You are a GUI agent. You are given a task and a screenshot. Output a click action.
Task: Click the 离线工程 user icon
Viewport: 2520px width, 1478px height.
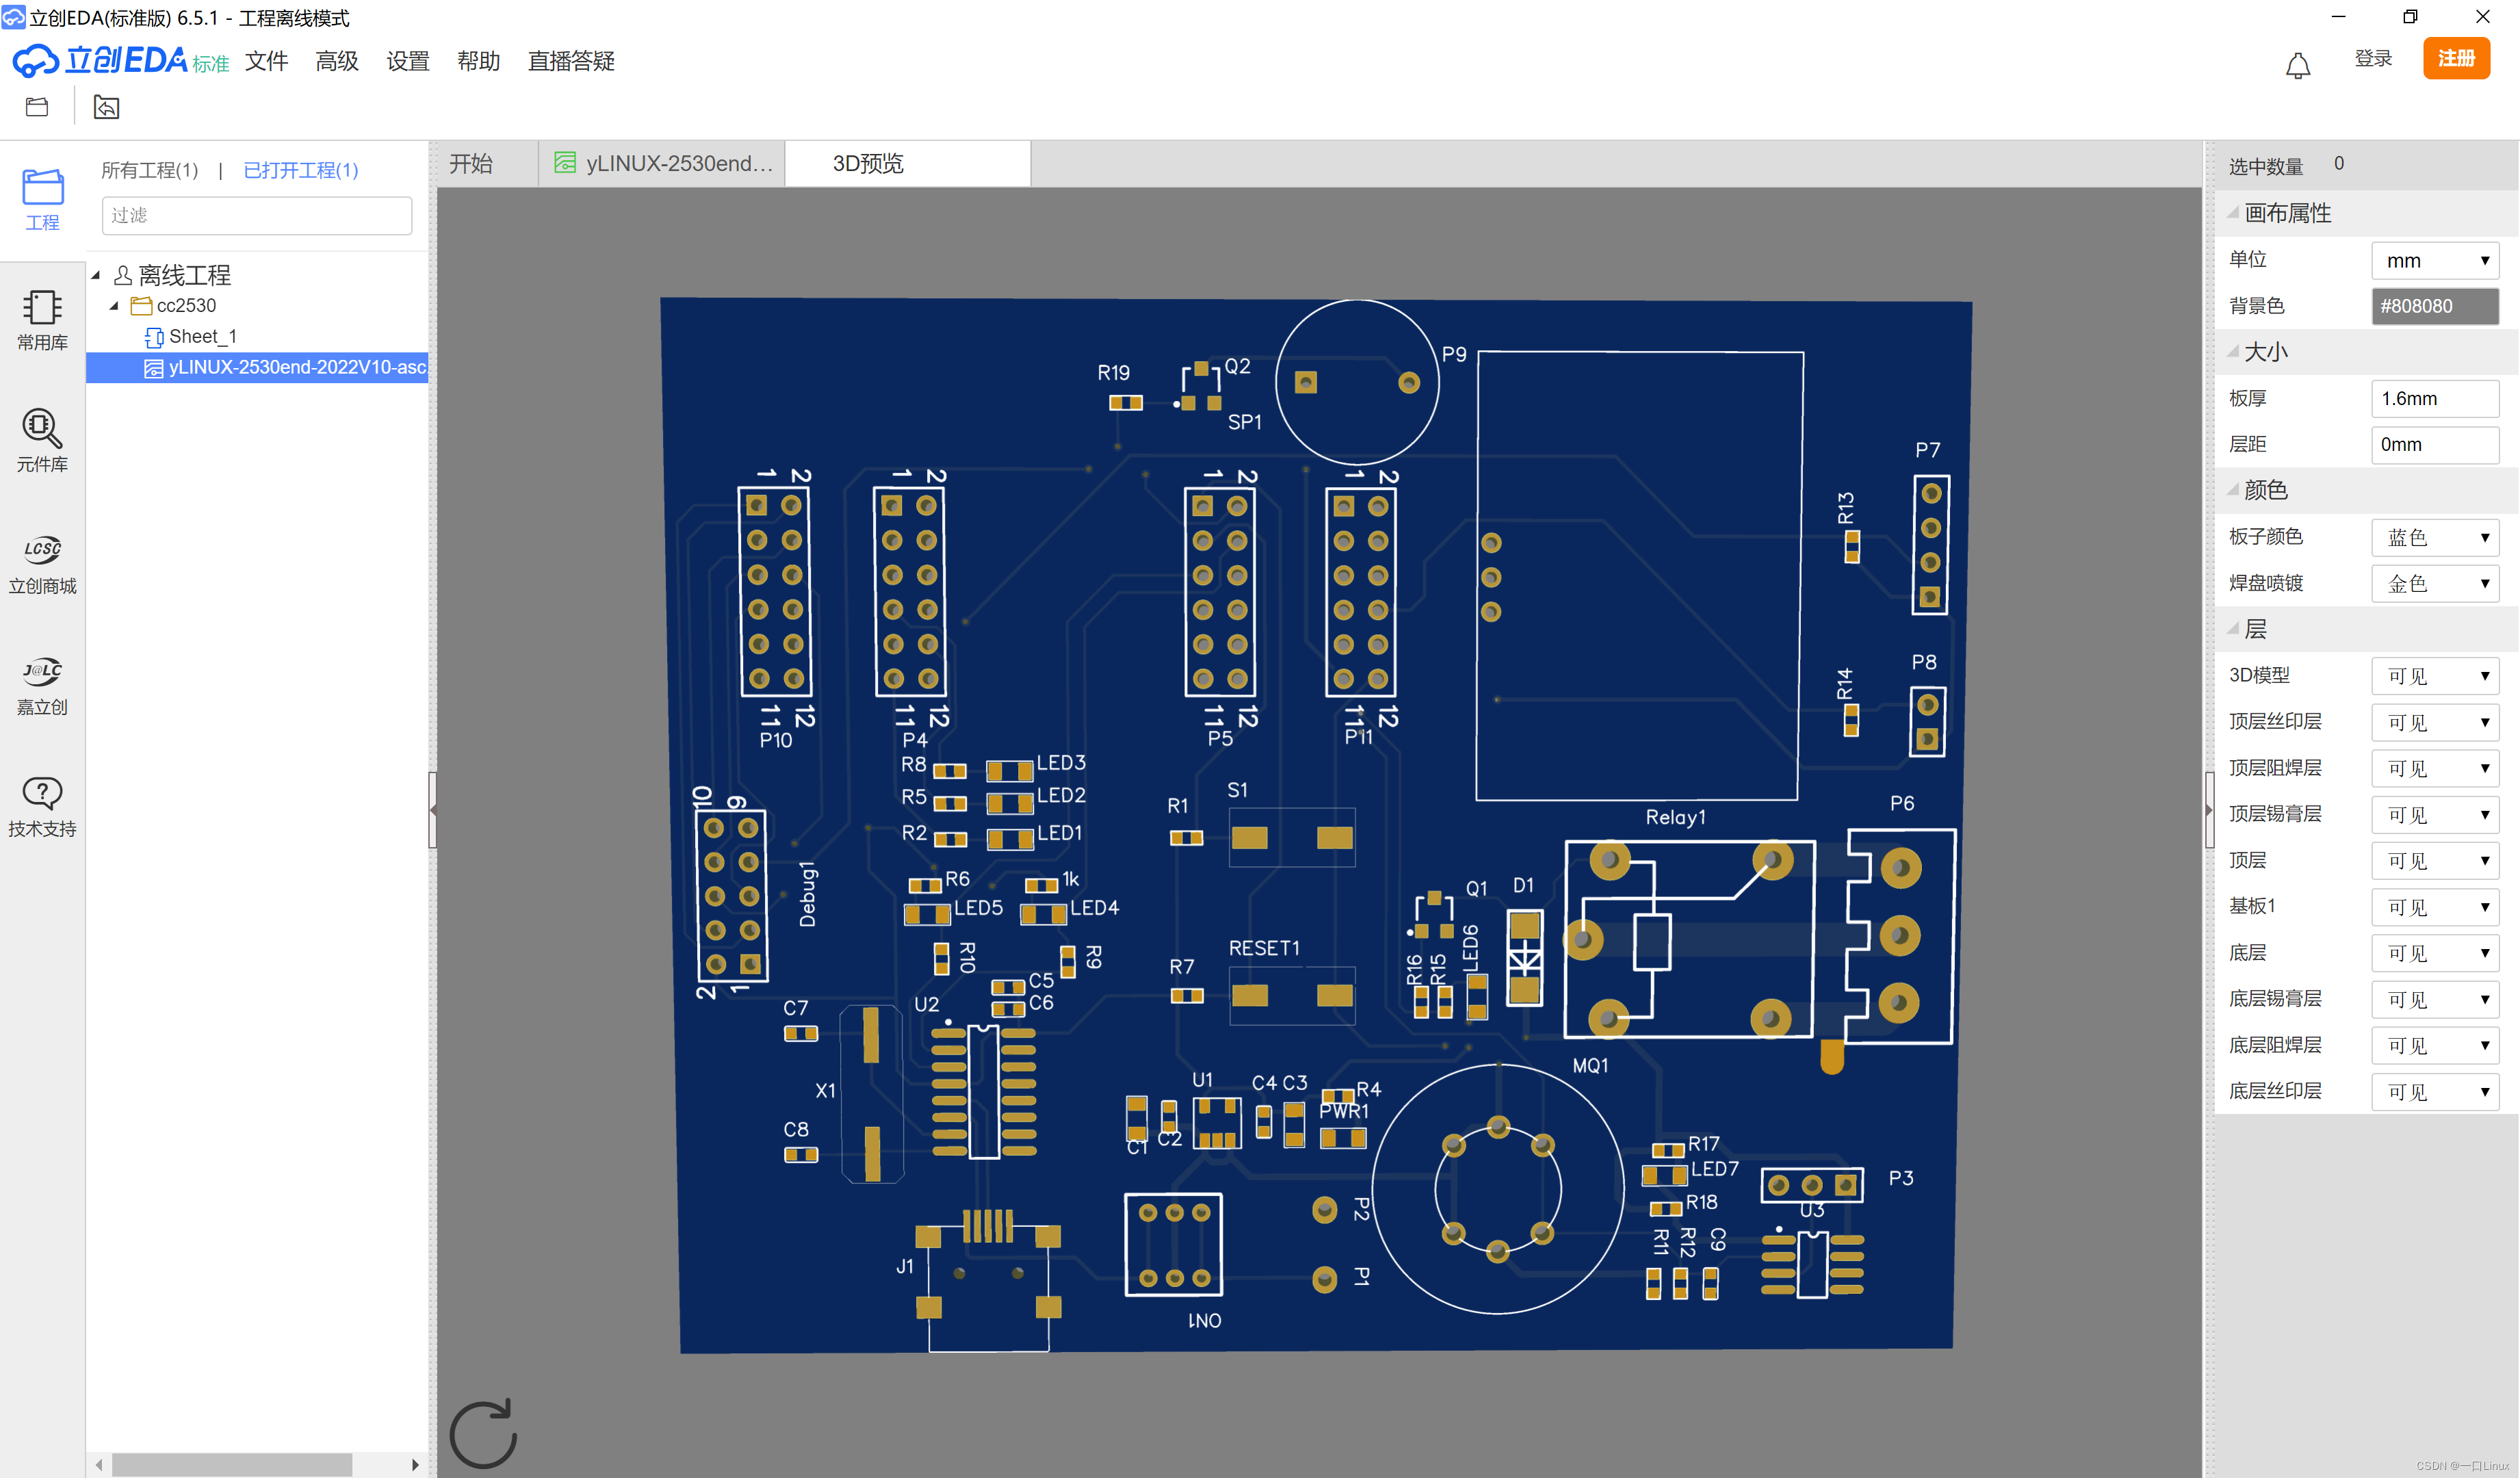point(123,275)
